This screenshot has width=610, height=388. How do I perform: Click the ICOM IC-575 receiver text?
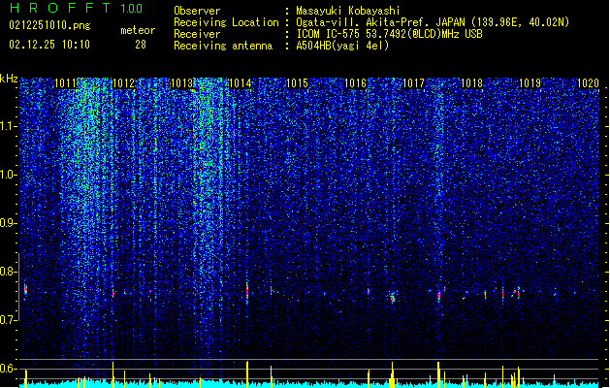point(389,34)
